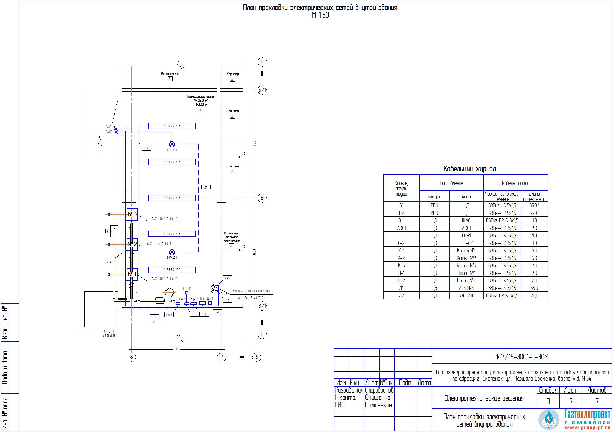Click the В1 callout box below plan
This screenshot has height=432, width=613.
(x=154, y=317)
